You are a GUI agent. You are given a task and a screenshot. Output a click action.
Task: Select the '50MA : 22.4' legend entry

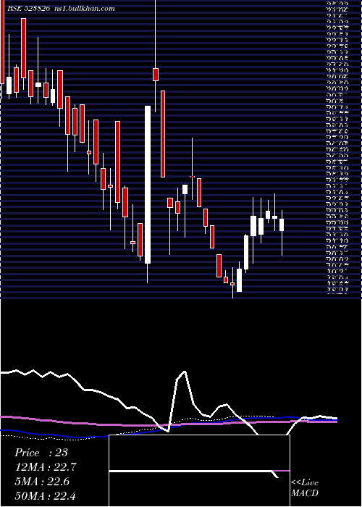[46, 495]
